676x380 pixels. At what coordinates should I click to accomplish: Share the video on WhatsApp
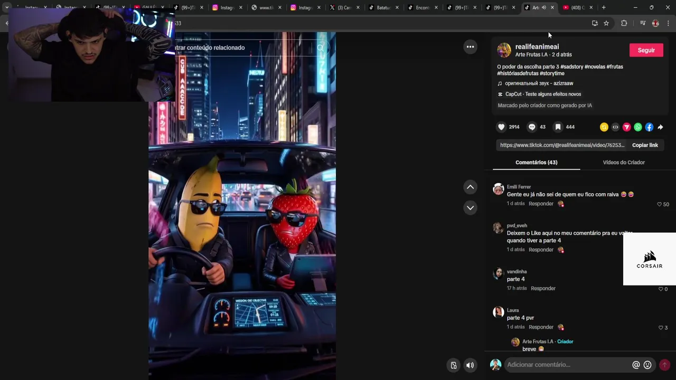pyautogui.click(x=638, y=127)
